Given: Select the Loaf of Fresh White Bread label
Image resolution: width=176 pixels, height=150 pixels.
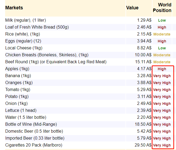Looking at the screenshot, I should click(37, 27).
